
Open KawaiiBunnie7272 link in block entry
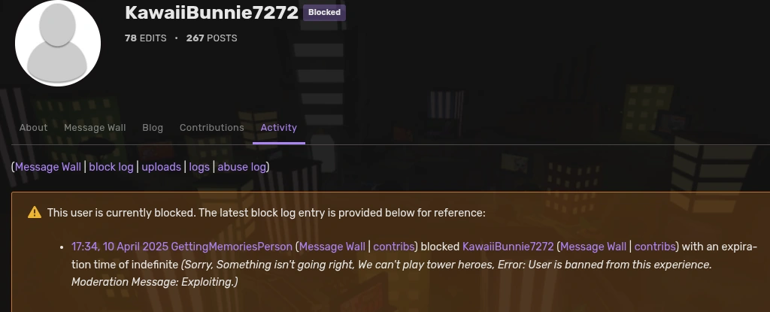pyautogui.click(x=508, y=247)
